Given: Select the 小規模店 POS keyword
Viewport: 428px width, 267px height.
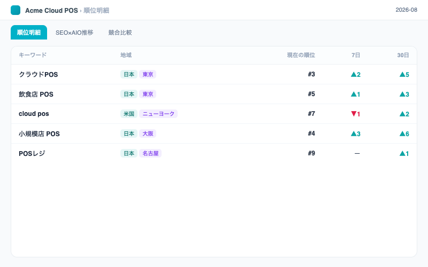Looking at the screenshot, I should [39, 134].
